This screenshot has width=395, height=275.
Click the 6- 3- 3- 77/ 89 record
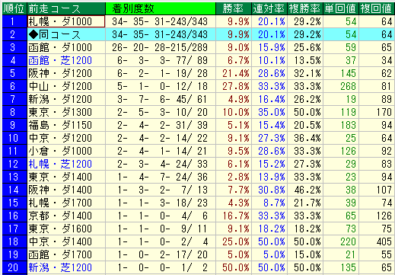pos(163,60)
